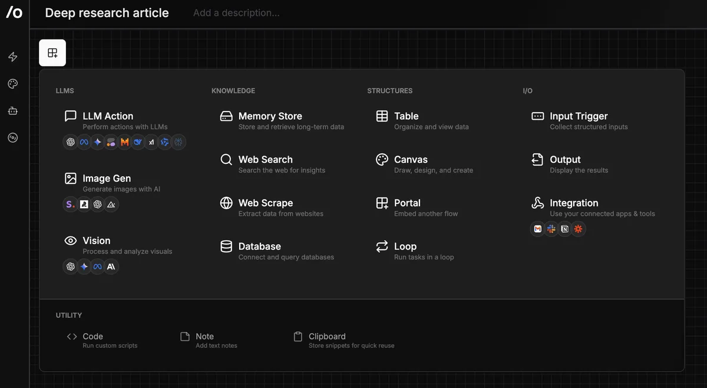The width and height of the screenshot is (707, 388).
Task: Click the Gmail icon under Integration
Action: tap(537, 229)
